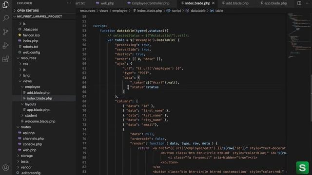The width and height of the screenshot is (312, 175).
Task: Open web.php under routes folder
Action: coord(29,150)
